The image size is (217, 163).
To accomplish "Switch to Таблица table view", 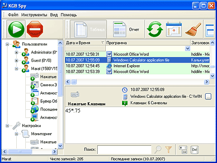I will click(x=88, y=29).
